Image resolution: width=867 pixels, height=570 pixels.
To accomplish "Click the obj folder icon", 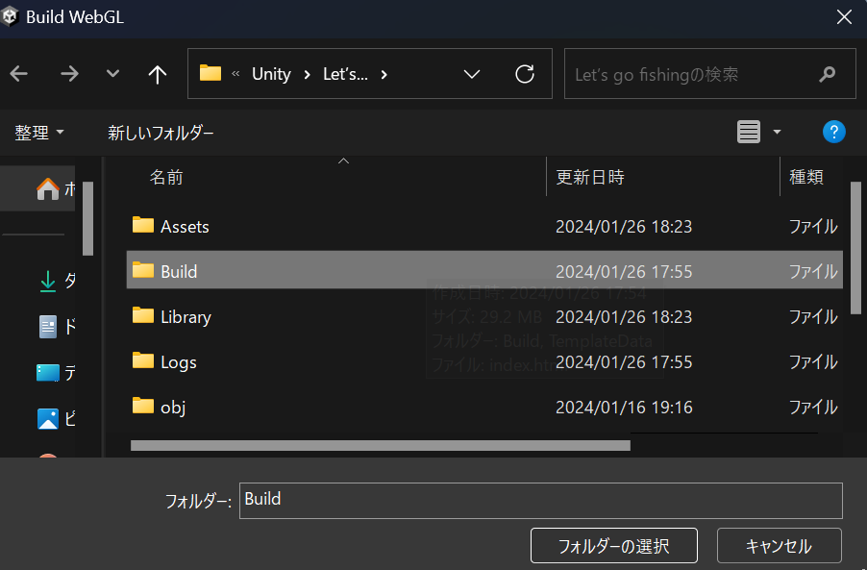I will point(143,406).
